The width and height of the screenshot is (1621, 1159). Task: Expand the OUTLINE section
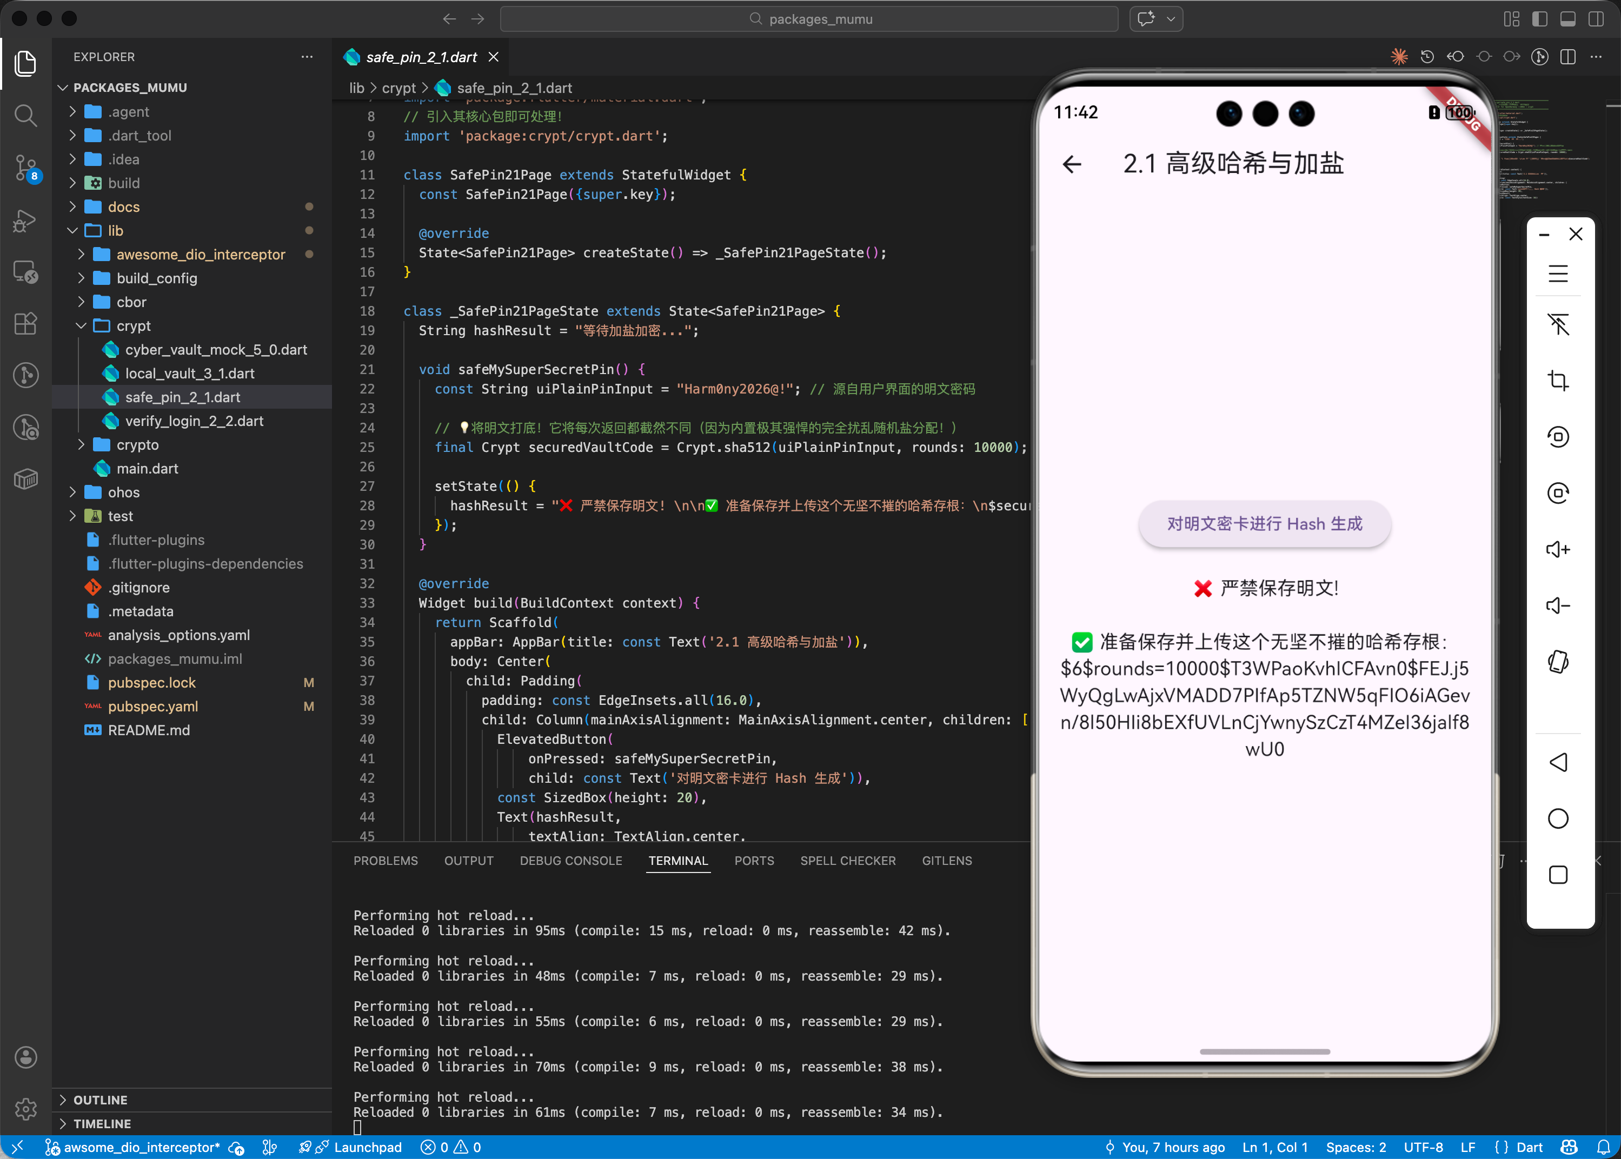coord(100,1100)
